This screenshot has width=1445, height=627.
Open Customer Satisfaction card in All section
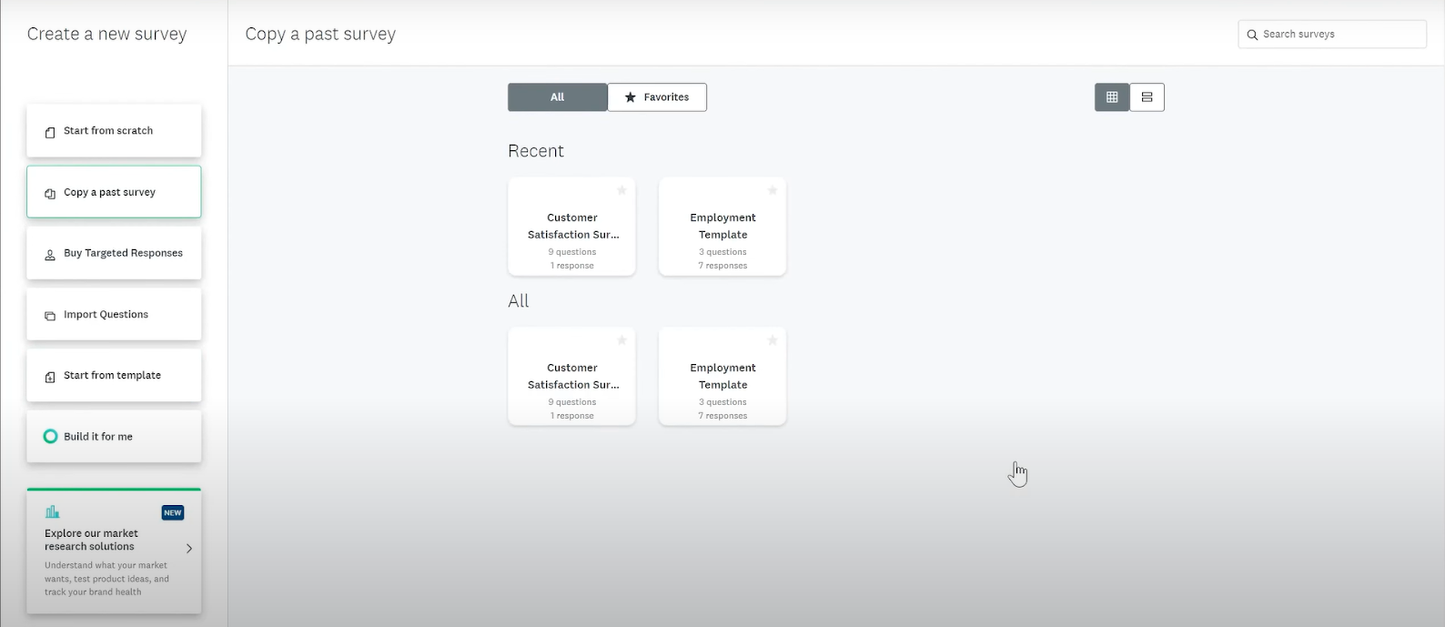click(x=571, y=377)
